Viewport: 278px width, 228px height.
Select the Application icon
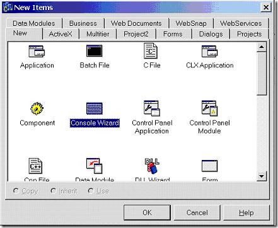pos(37,51)
